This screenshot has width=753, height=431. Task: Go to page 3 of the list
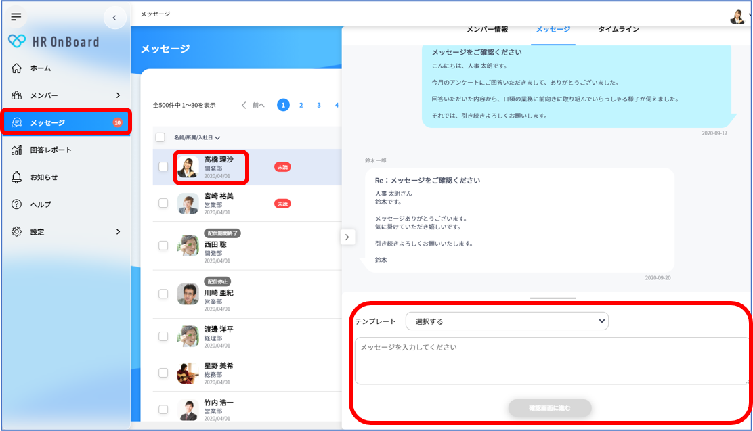pyautogui.click(x=319, y=105)
